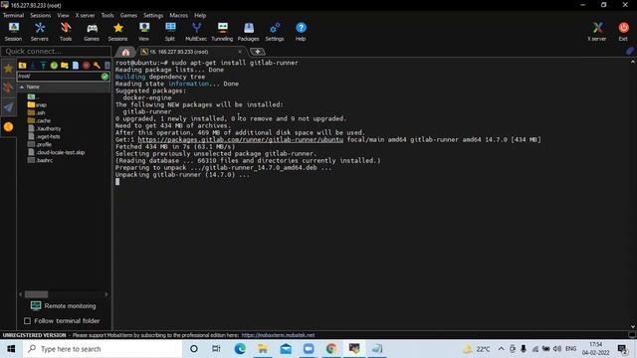This screenshot has height=358, width=637.
Task: Open the Sessions menu
Action: pos(41,16)
